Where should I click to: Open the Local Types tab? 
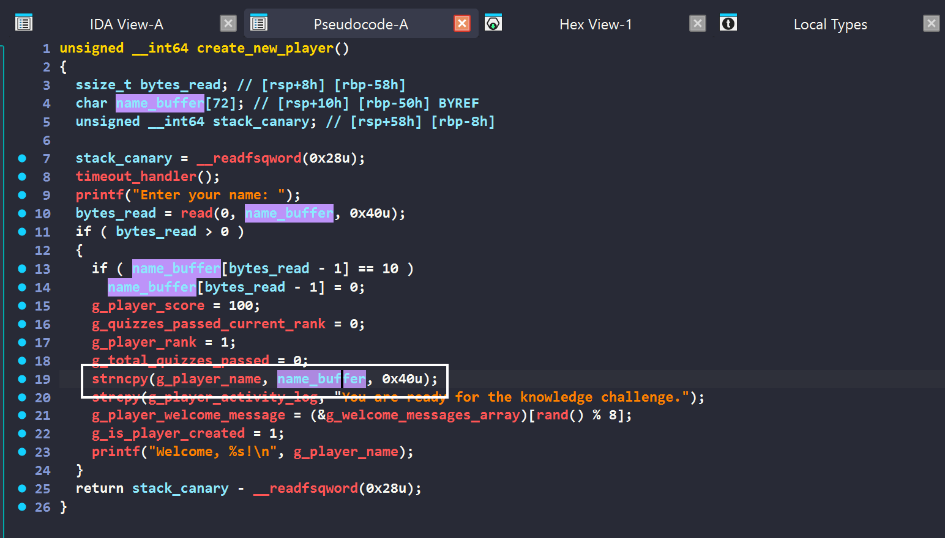830,24
